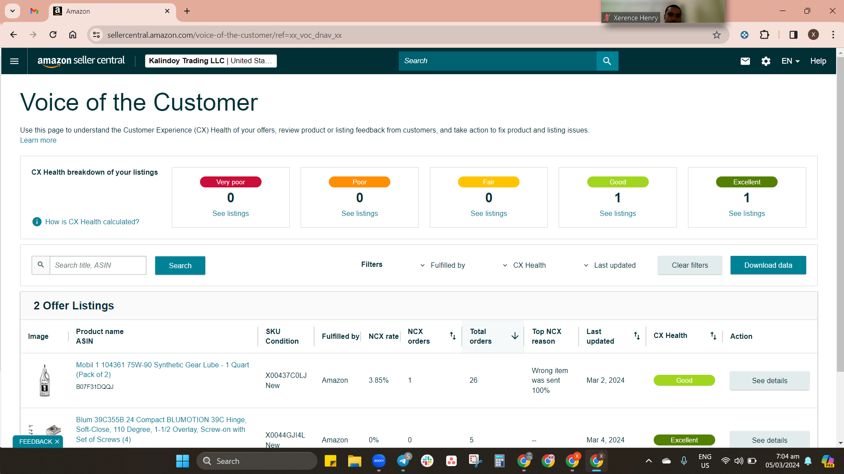View site information icon in address bar
Viewport: 844px width, 474px height.
tap(96, 35)
